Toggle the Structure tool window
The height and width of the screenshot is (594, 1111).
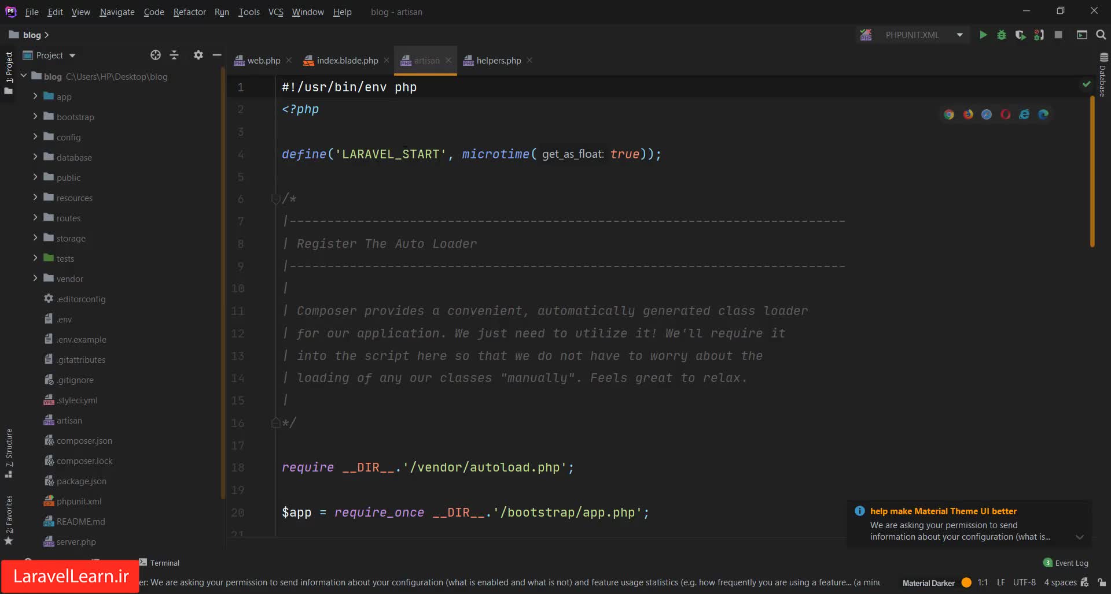[9, 452]
